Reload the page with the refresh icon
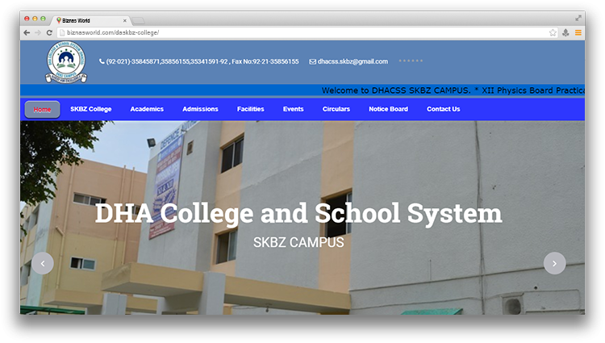Screen dimensions: 605x343 pyautogui.click(x=49, y=32)
